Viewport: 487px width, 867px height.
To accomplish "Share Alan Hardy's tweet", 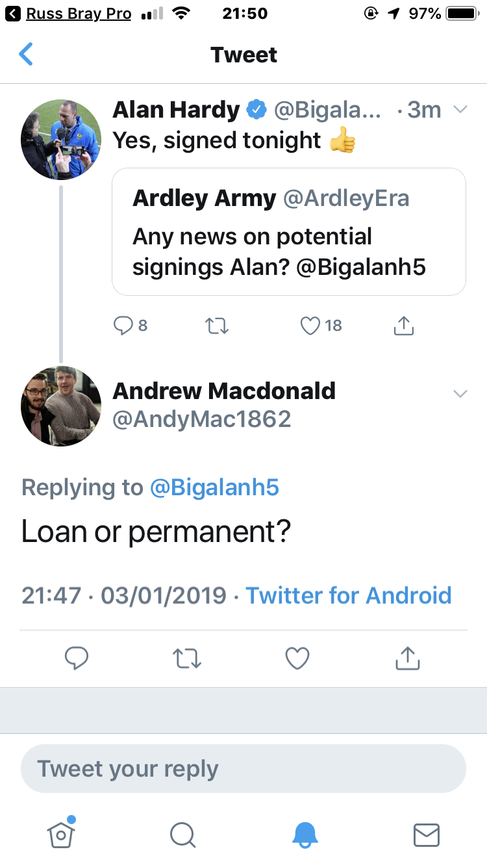I will tap(404, 326).
